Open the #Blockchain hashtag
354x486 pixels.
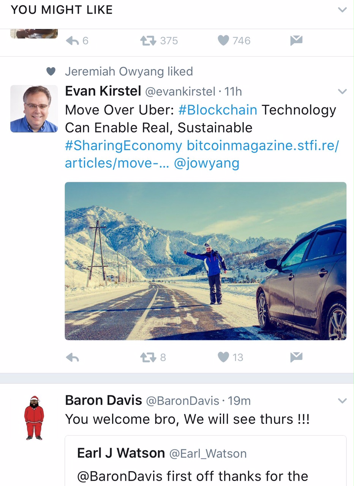point(218,110)
